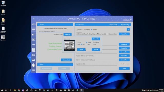Open Task View in taskbar
This screenshot has width=164, height=92.
6,90
